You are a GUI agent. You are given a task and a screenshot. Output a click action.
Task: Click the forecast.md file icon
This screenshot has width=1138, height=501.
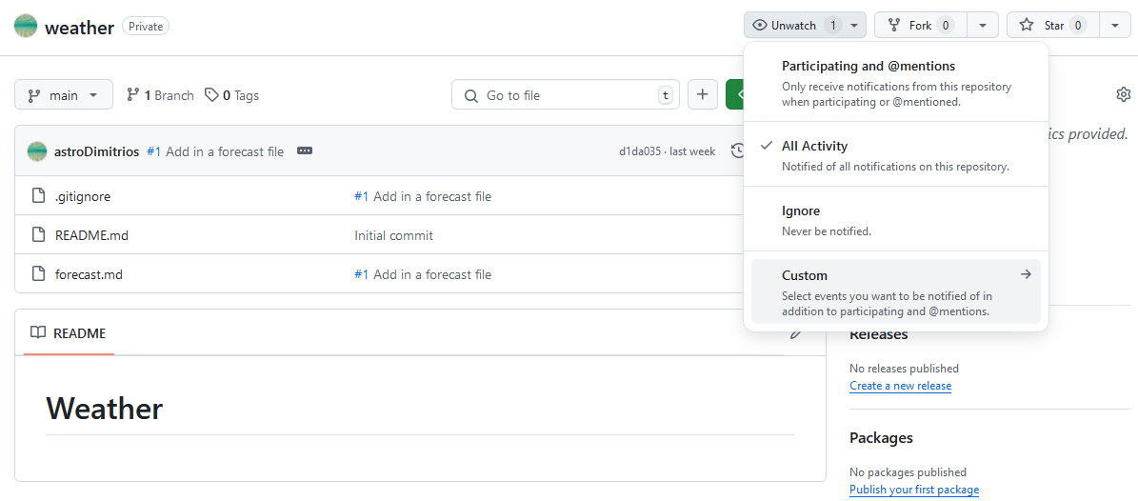click(x=38, y=273)
